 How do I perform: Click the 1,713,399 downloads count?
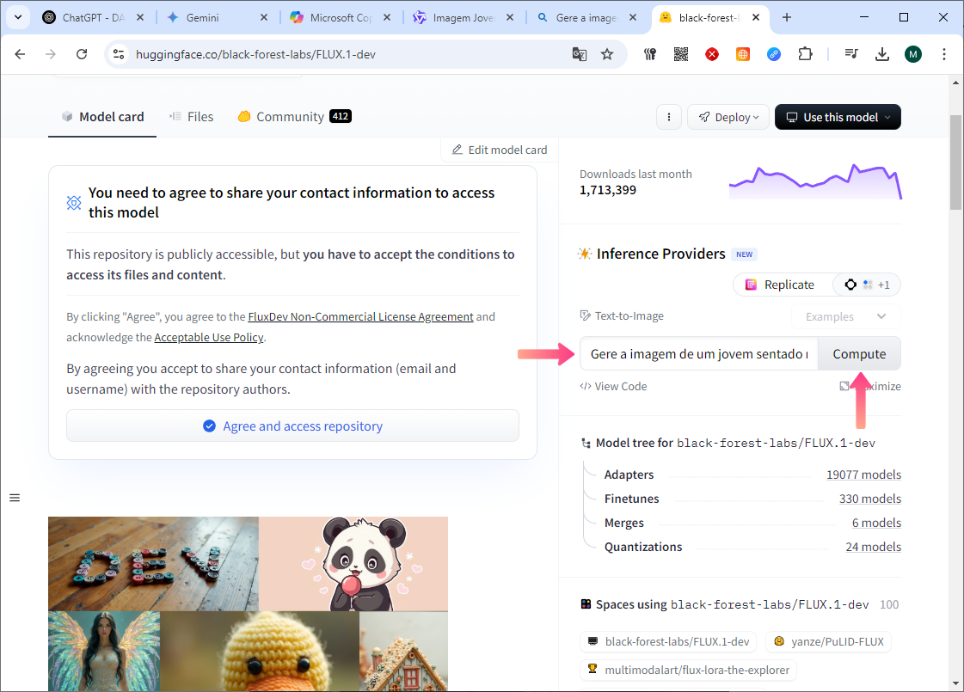(x=608, y=190)
